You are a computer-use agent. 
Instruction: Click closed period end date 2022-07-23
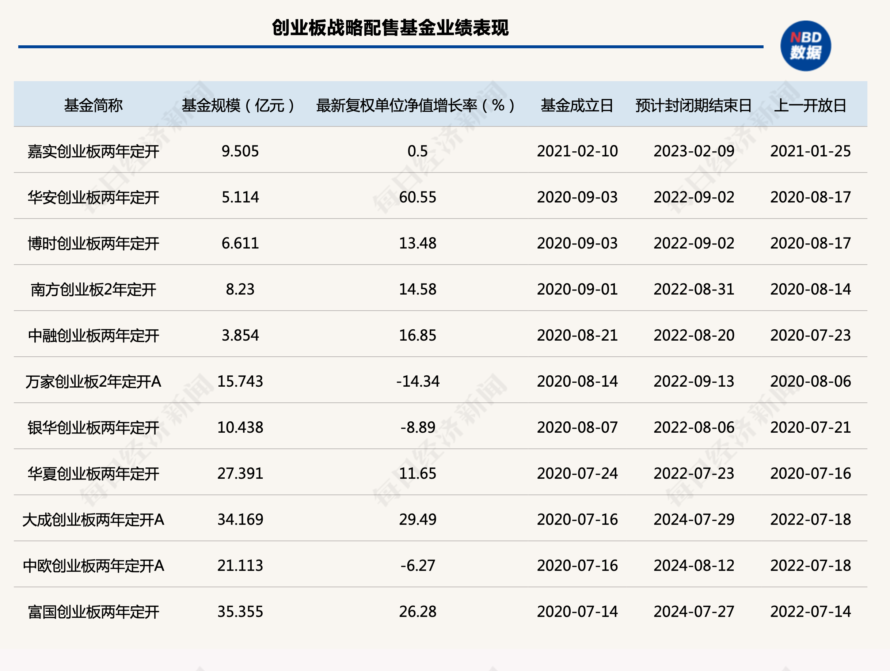click(x=694, y=473)
